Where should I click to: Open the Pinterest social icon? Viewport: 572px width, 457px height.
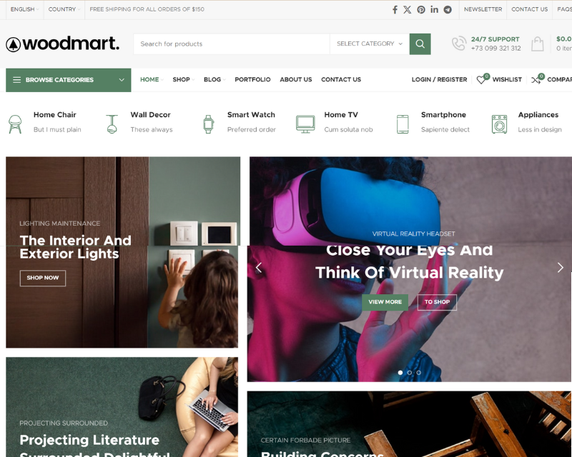coord(421,9)
